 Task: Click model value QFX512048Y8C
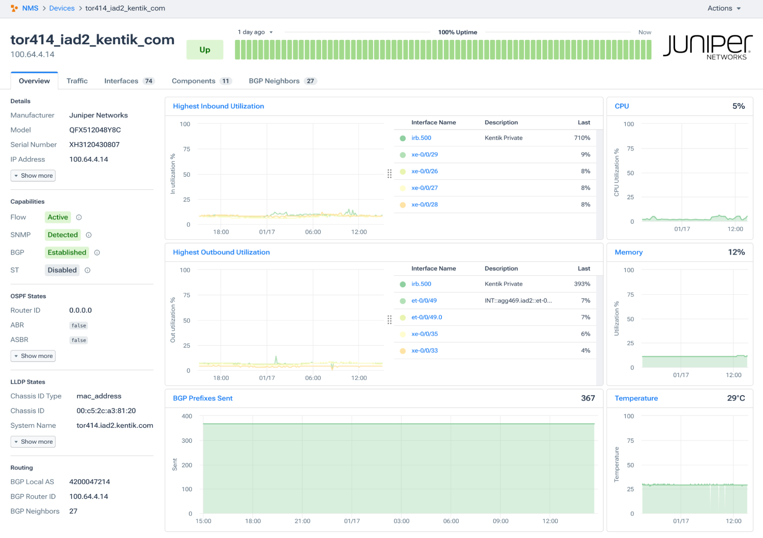coord(95,130)
